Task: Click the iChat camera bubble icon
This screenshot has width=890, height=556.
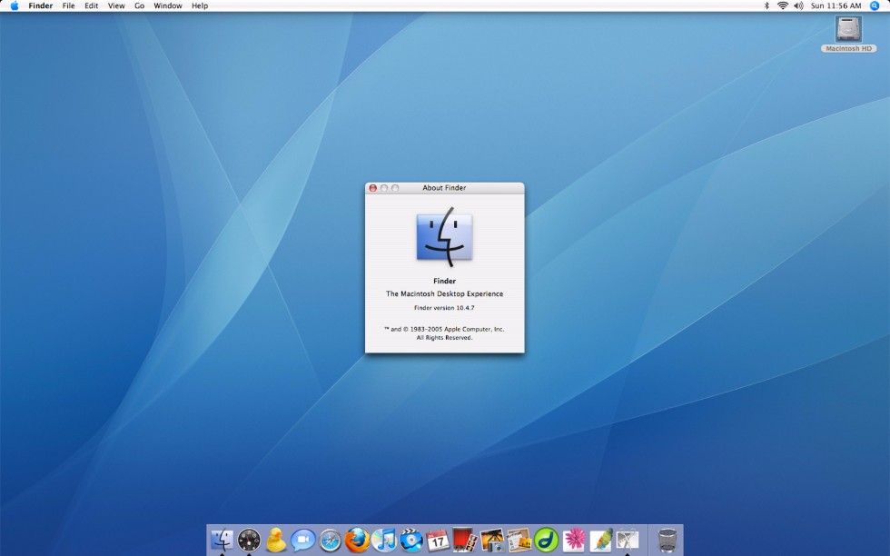Action: coord(302,541)
